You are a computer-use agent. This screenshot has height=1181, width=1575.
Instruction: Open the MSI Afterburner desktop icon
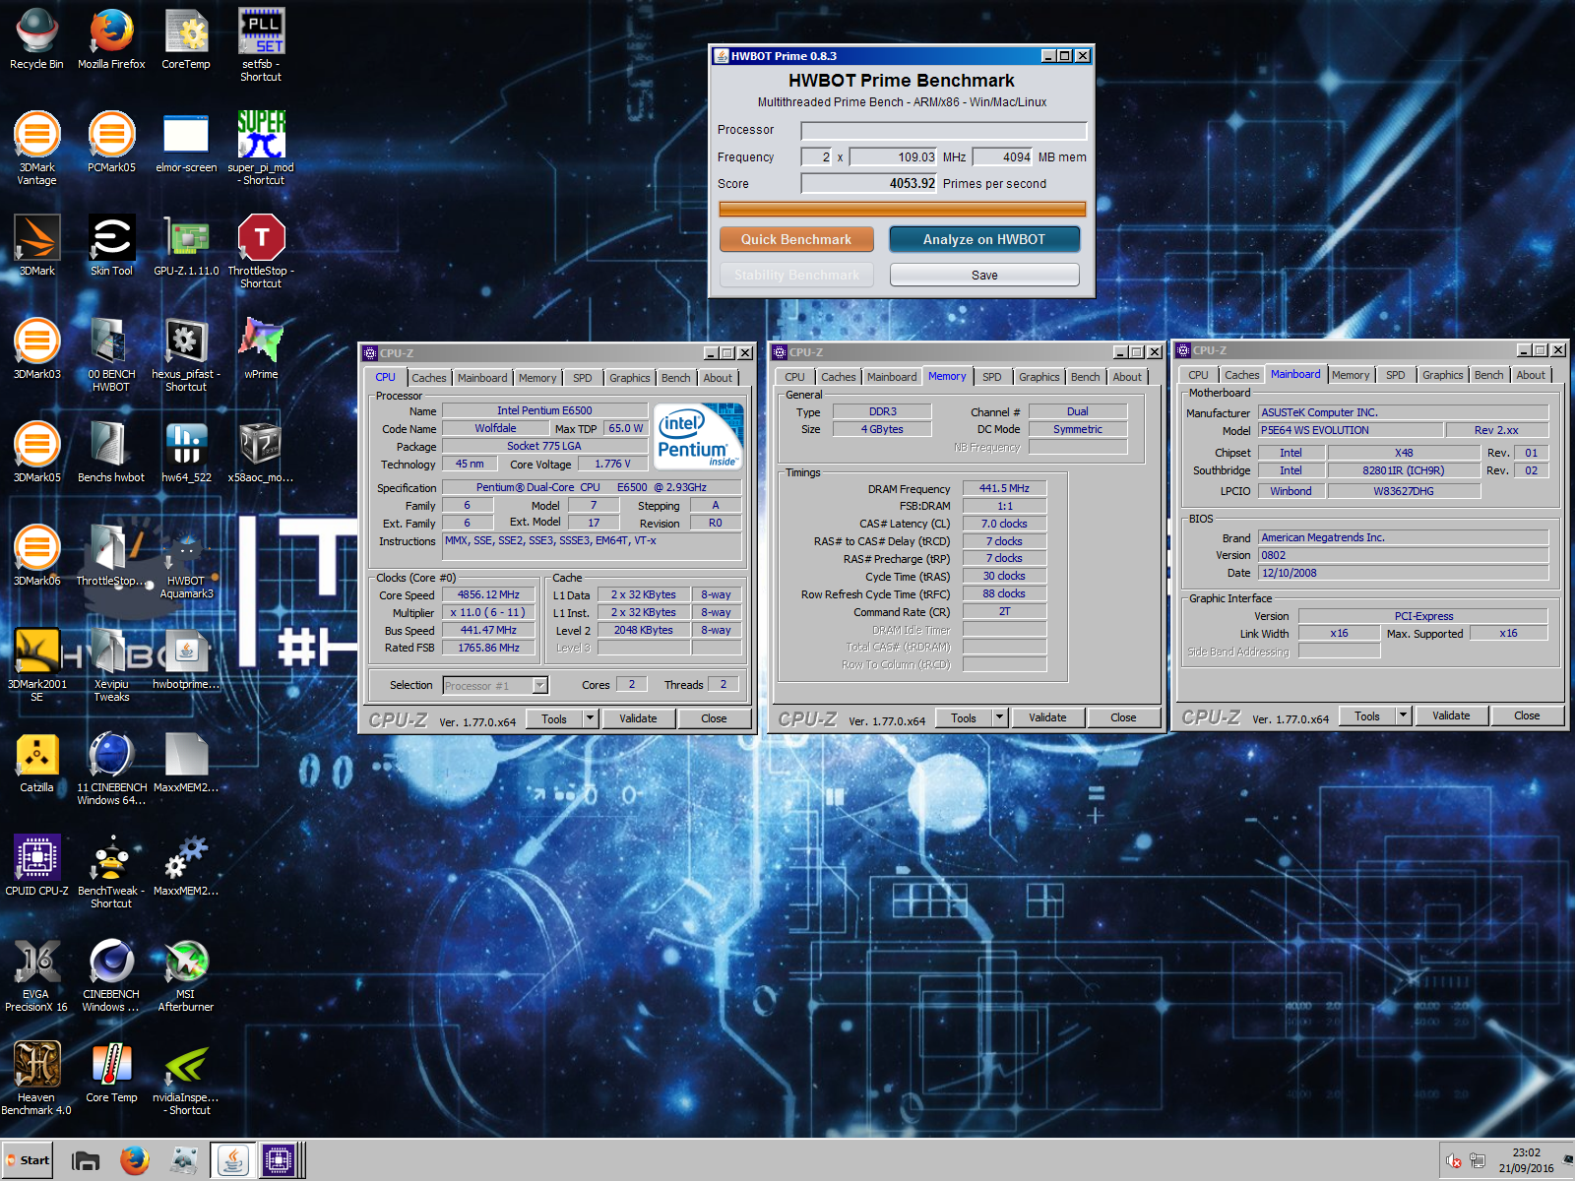[186, 975]
